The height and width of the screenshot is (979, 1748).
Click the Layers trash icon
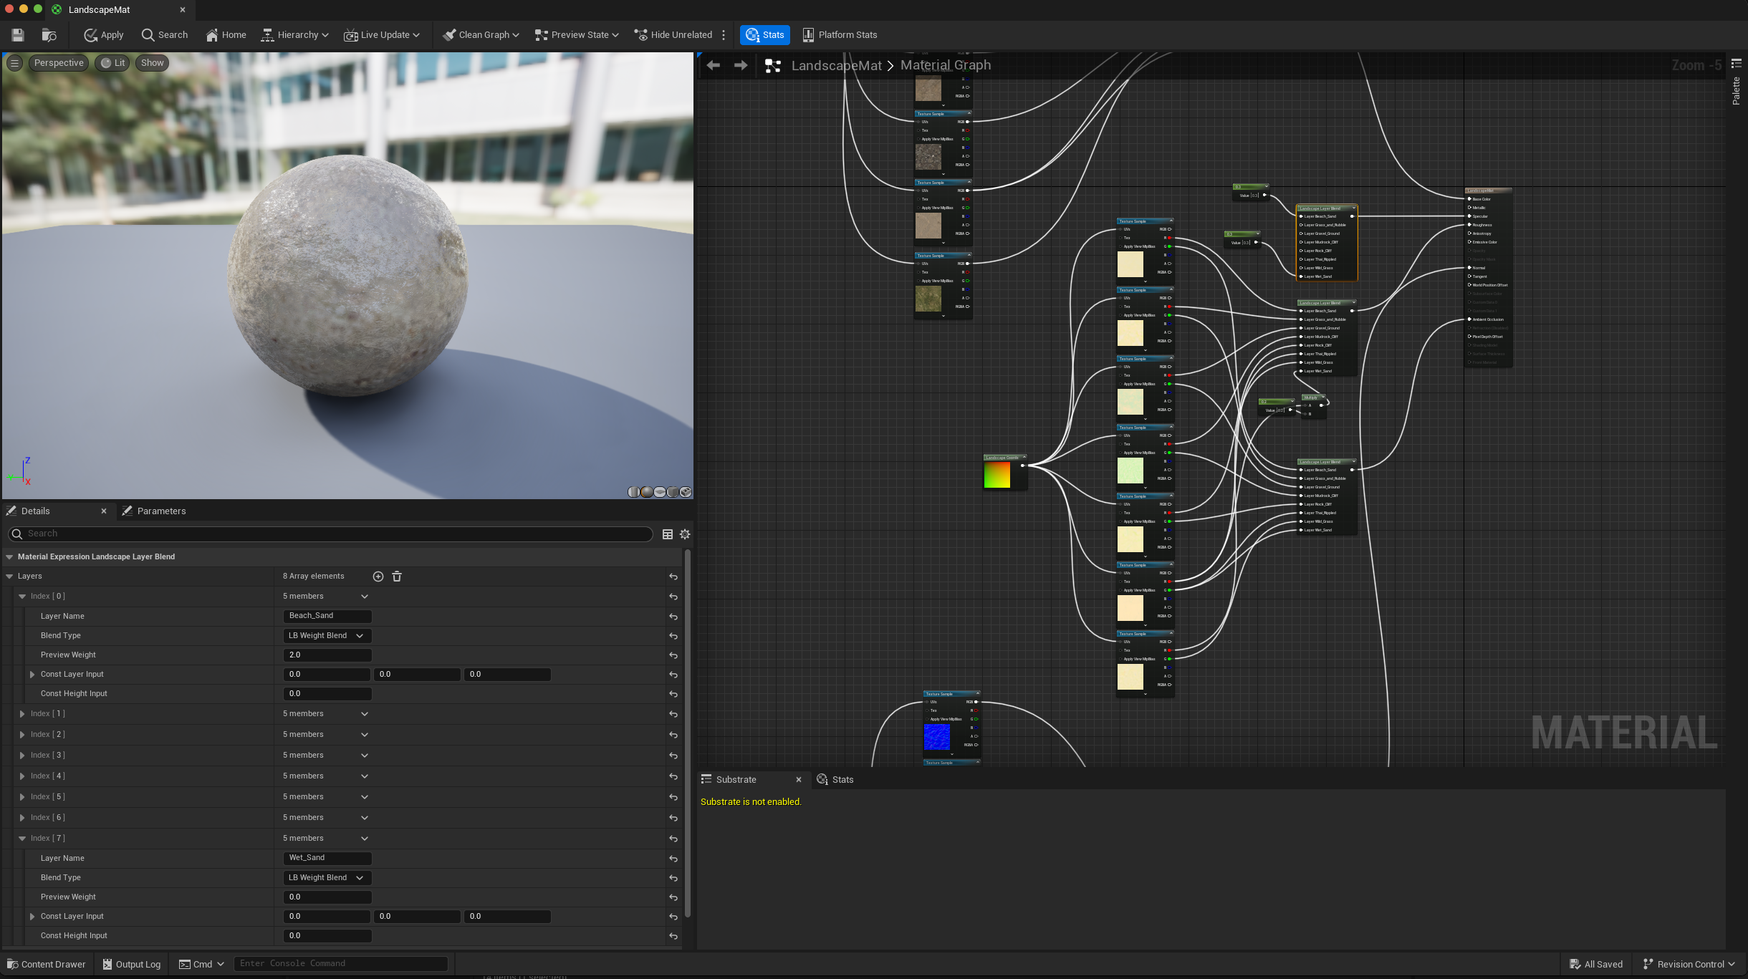[x=397, y=577]
